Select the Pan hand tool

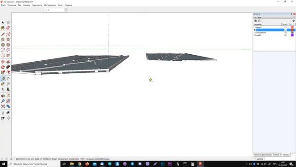pyautogui.click(x=8, y=96)
